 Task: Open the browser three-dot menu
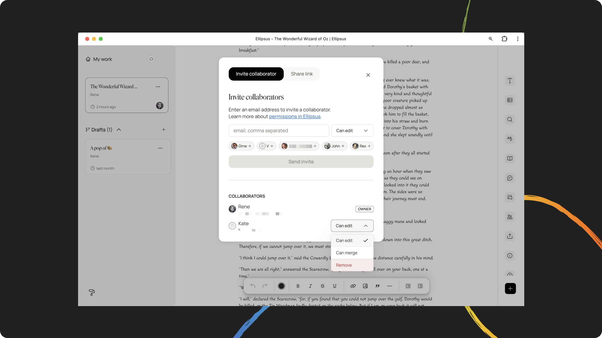518,39
